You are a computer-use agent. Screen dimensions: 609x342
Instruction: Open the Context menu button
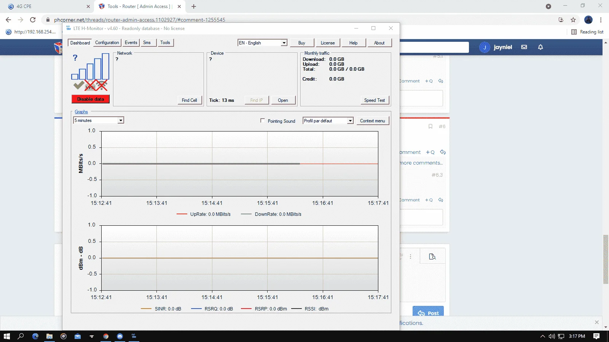pos(373,121)
